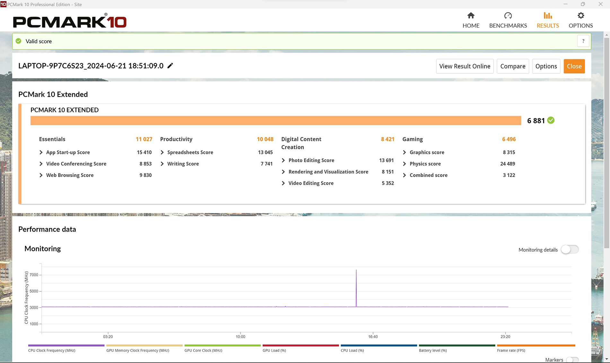Click the View Result Online button

[x=465, y=66]
